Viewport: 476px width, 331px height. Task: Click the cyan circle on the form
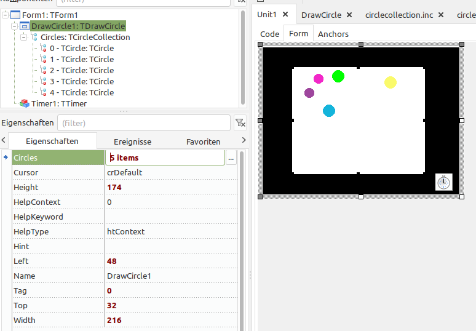tap(329, 111)
